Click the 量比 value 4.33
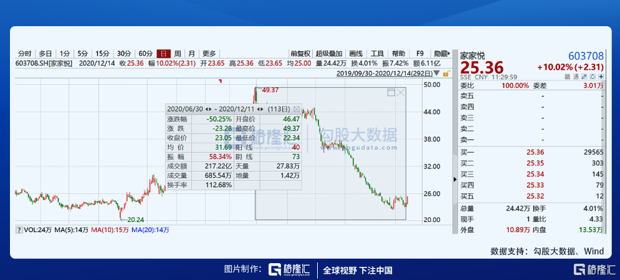 [598, 218]
